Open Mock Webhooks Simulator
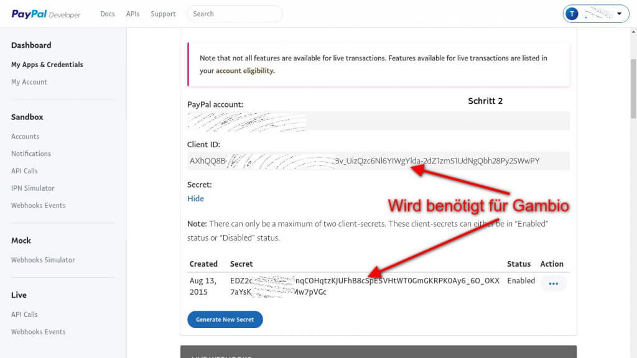 pos(43,260)
